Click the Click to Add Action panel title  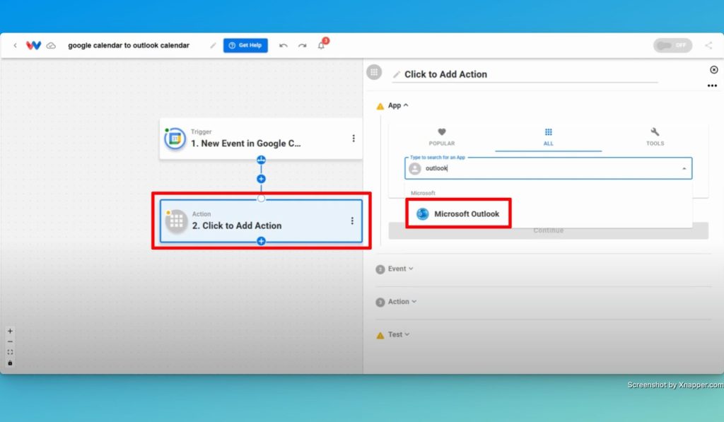tap(445, 74)
